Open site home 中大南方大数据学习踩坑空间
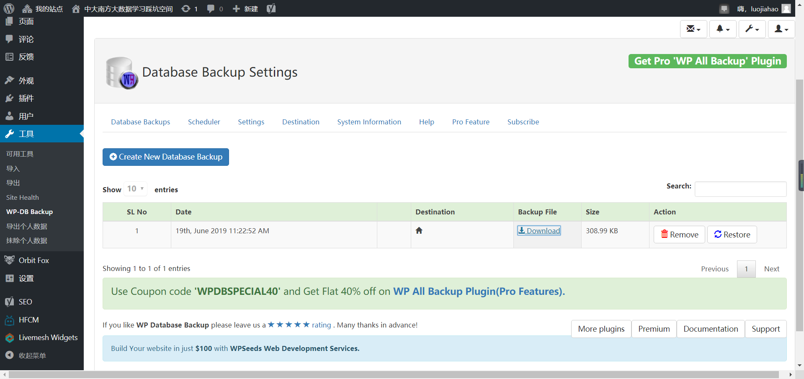This screenshot has width=804, height=379. (122, 9)
